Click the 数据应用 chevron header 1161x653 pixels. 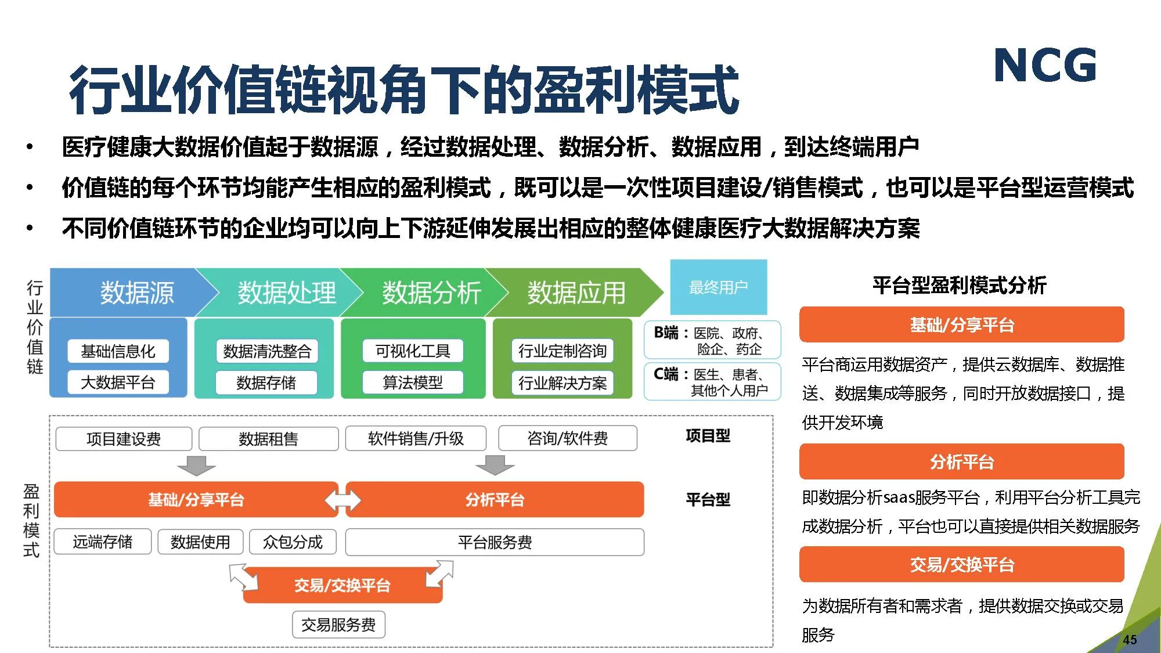(575, 293)
